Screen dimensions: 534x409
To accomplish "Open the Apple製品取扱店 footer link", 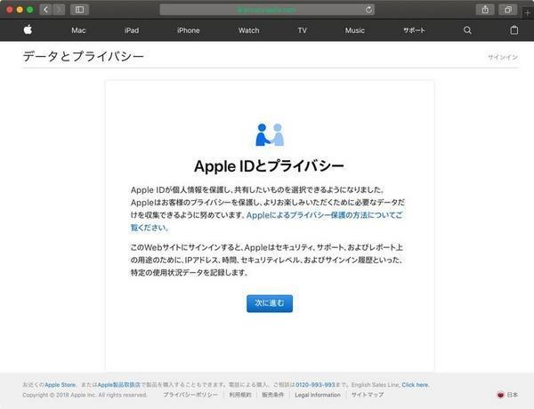I will pos(119,385).
